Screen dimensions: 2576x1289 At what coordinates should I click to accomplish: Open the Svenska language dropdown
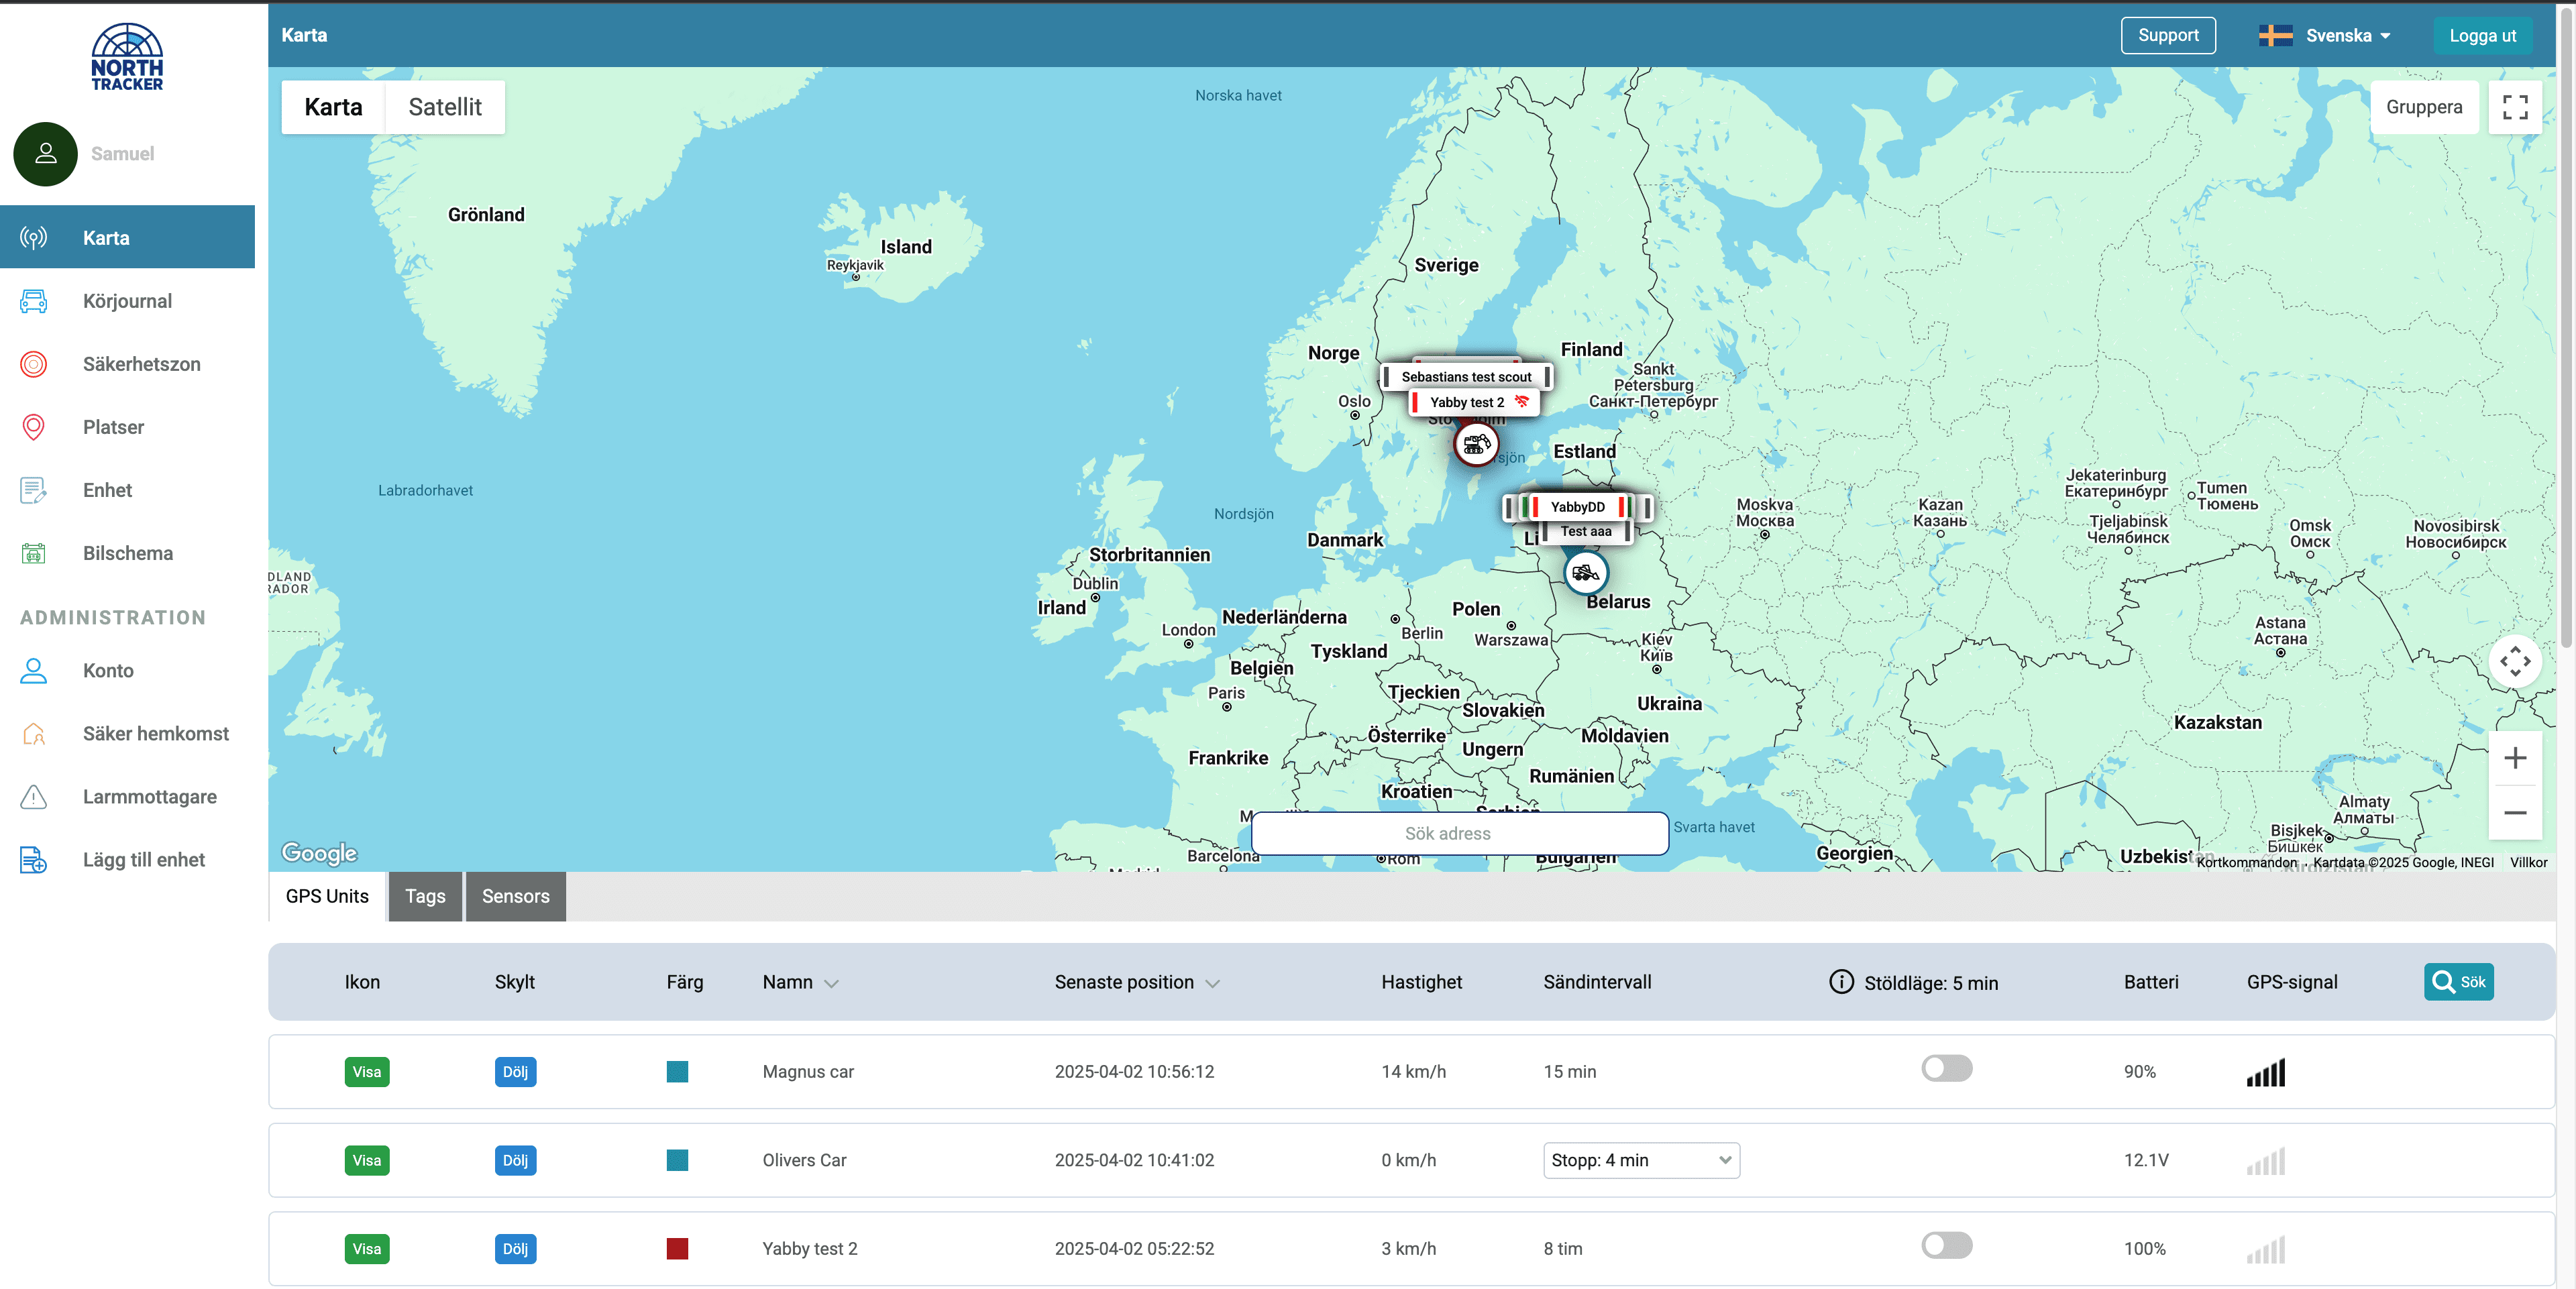pyautogui.click(x=2338, y=36)
